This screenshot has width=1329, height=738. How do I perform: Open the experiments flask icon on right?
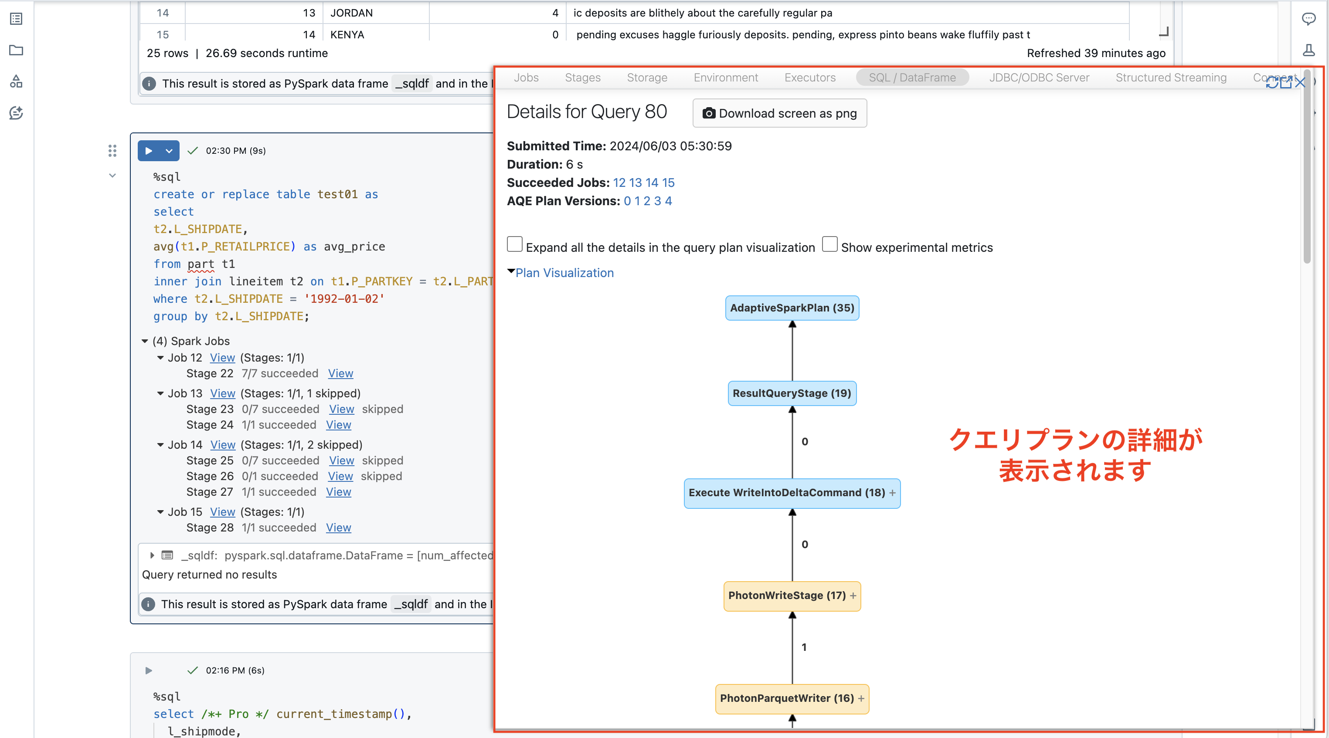pyautogui.click(x=1309, y=50)
